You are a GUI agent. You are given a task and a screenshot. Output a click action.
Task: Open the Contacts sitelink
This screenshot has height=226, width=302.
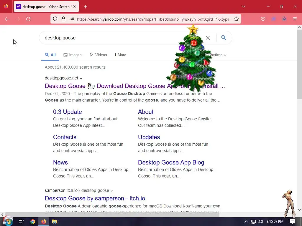pyautogui.click(x=65, y=137)
